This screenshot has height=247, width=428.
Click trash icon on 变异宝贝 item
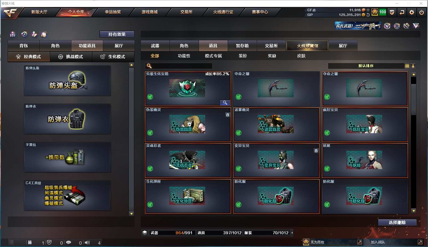point(316,151)
